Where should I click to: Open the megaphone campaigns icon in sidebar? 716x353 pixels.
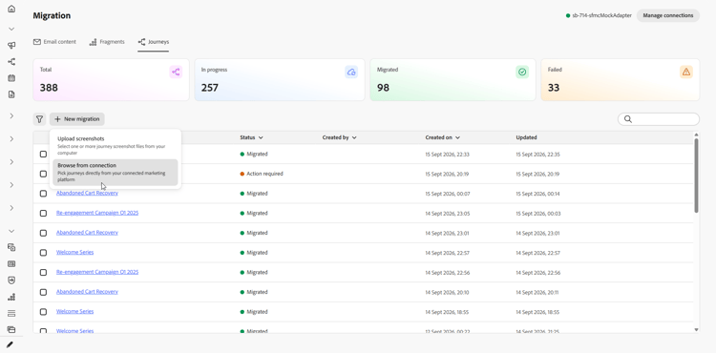tap(11, 45)
